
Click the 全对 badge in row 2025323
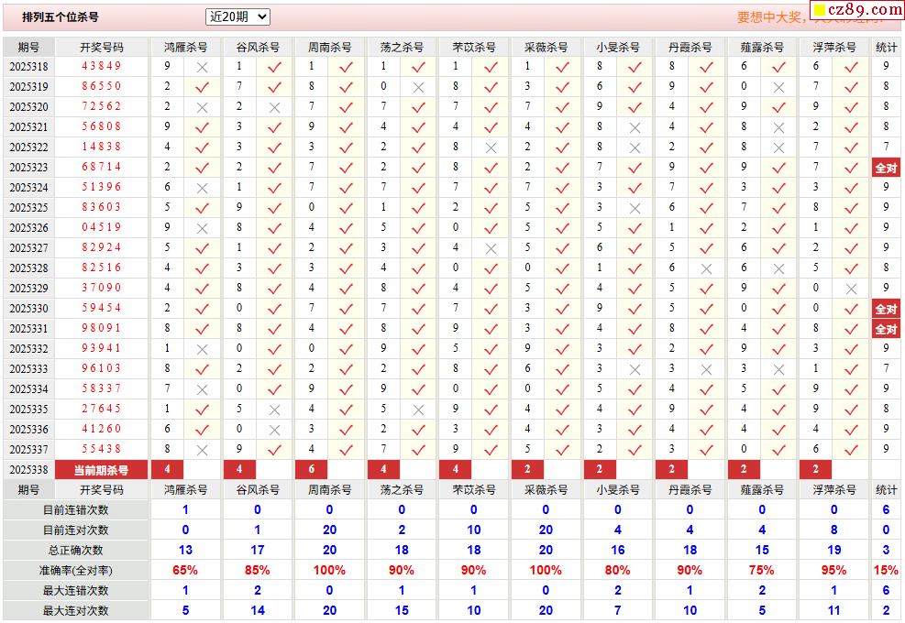pos(886,168)
